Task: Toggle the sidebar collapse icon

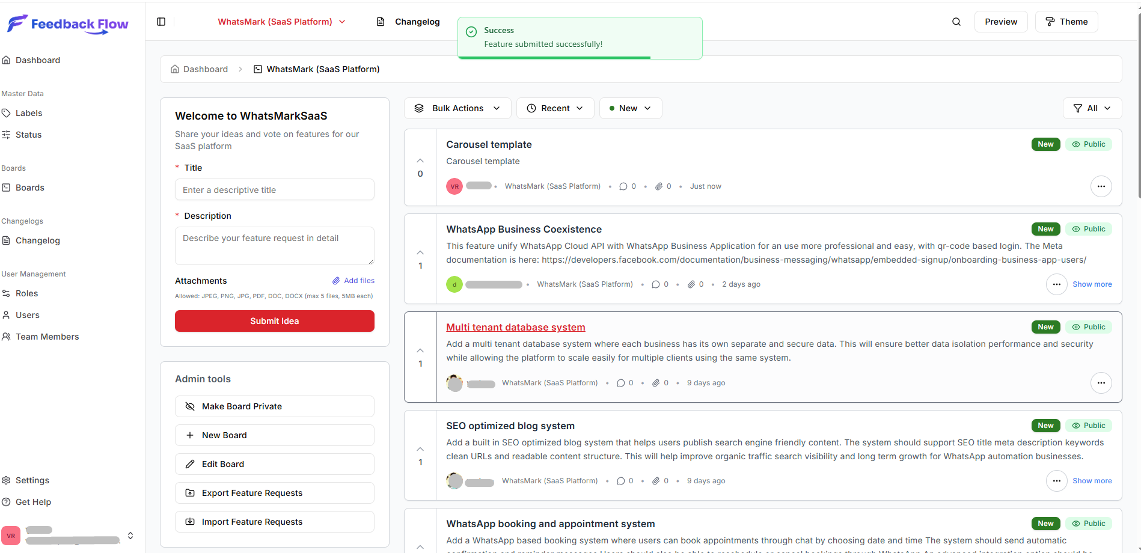Action: pyautogui.click(x=161, y=22)
